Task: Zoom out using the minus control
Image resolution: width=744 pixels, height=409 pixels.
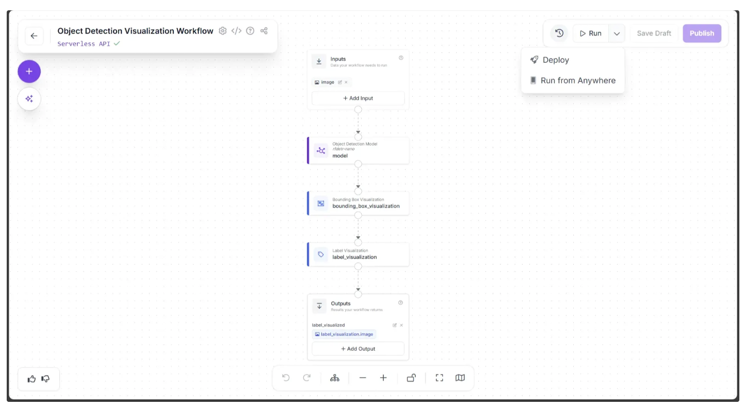Action: coord(363,378)
